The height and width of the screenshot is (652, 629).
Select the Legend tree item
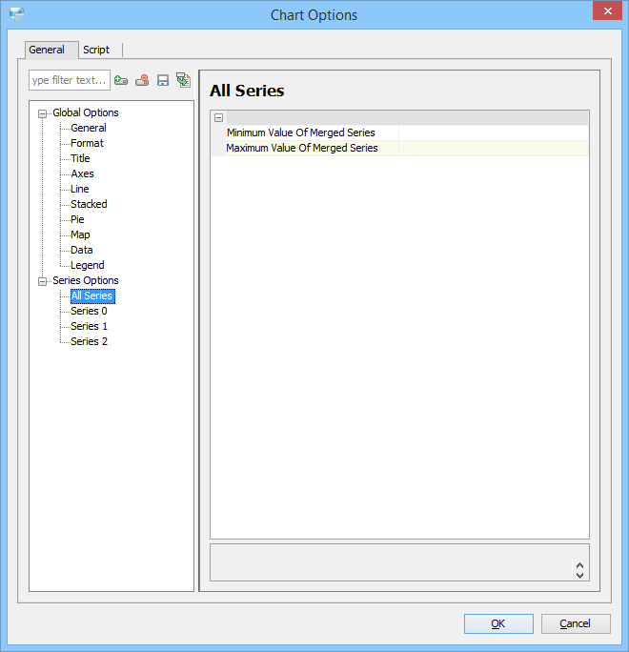pyautogui.click(x=88, y=265)
